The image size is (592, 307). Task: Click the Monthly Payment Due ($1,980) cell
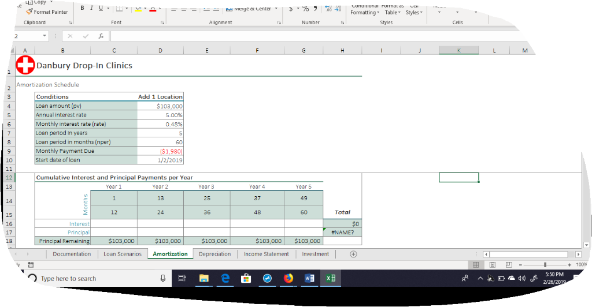[x=161, y=151]
